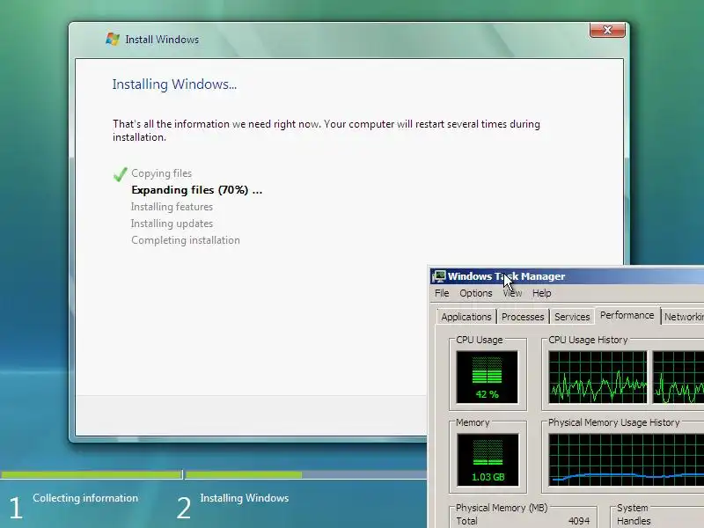Click the 'Windows Task Manager' title bar

(567, 276)
